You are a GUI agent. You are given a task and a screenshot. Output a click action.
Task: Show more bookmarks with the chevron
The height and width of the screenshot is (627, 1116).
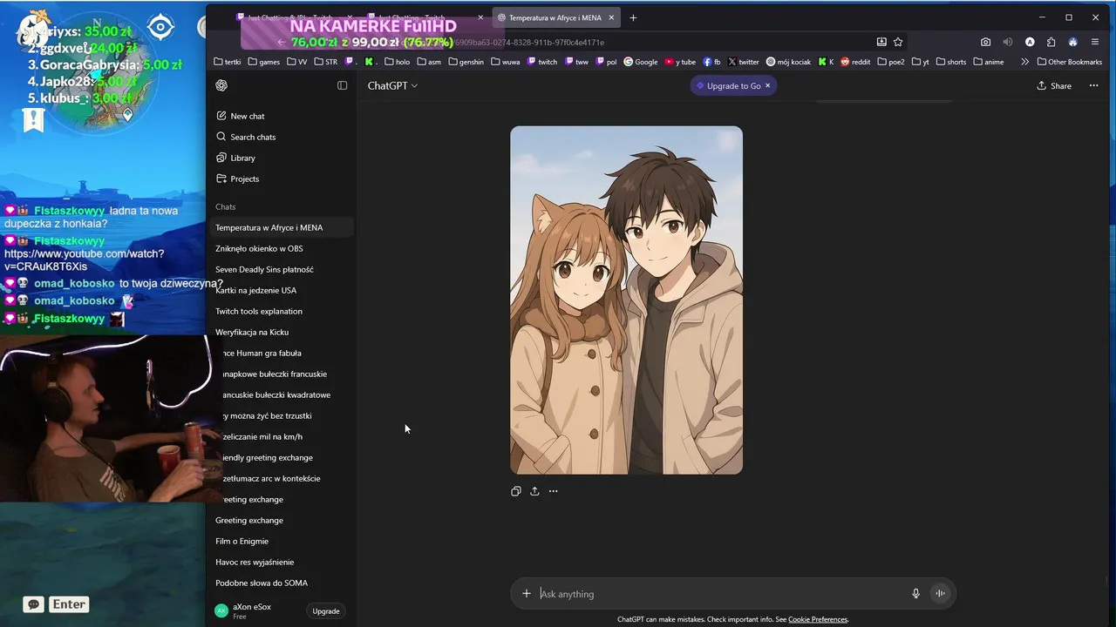(x=1024, y=62)
